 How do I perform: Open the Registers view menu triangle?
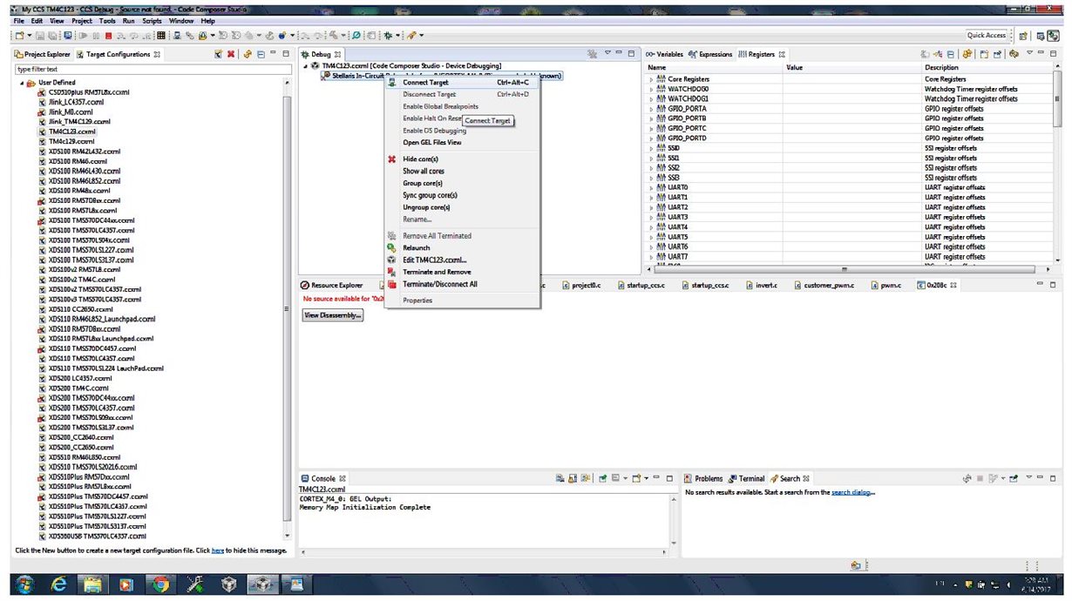[1029, 54]
